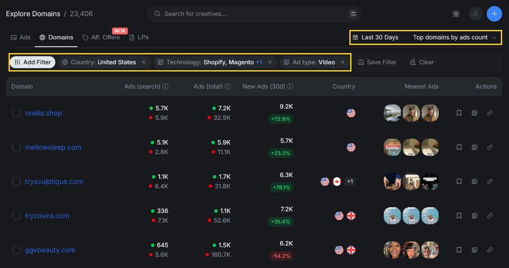
Task: Open first newest ad thumbnail for tryzovira.com
Action: tap(392, 216)
